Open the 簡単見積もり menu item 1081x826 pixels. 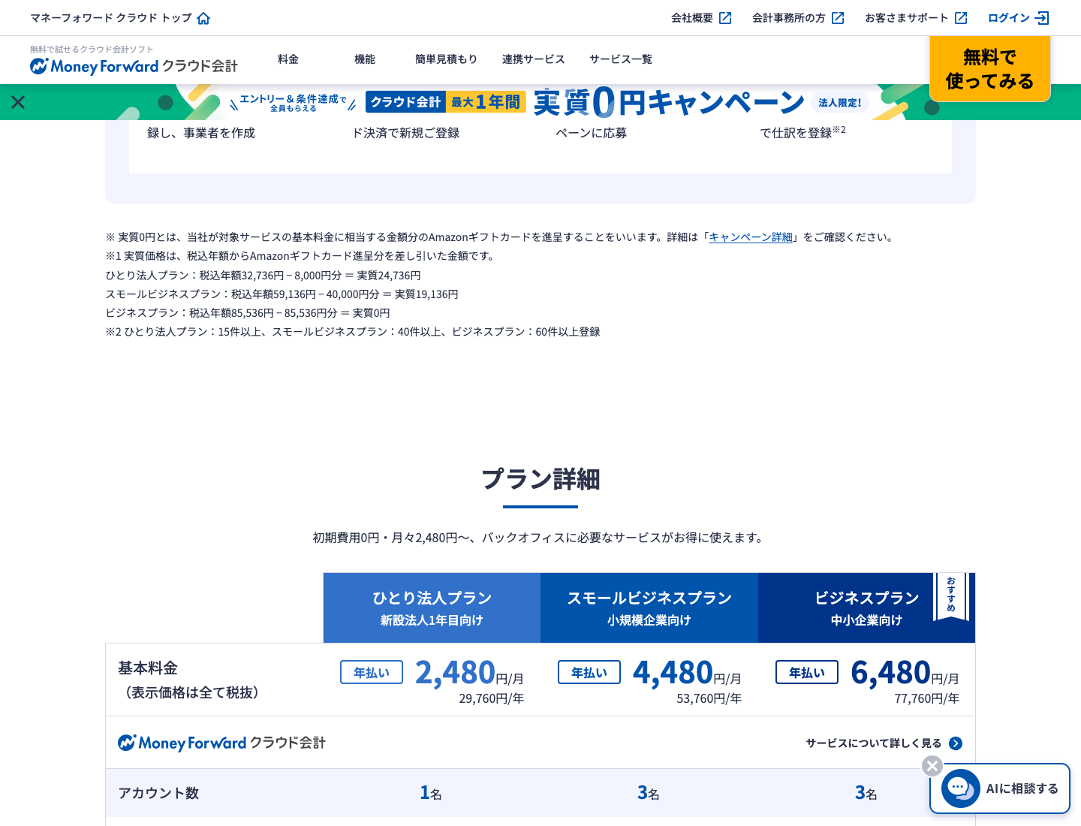(446, 59)
